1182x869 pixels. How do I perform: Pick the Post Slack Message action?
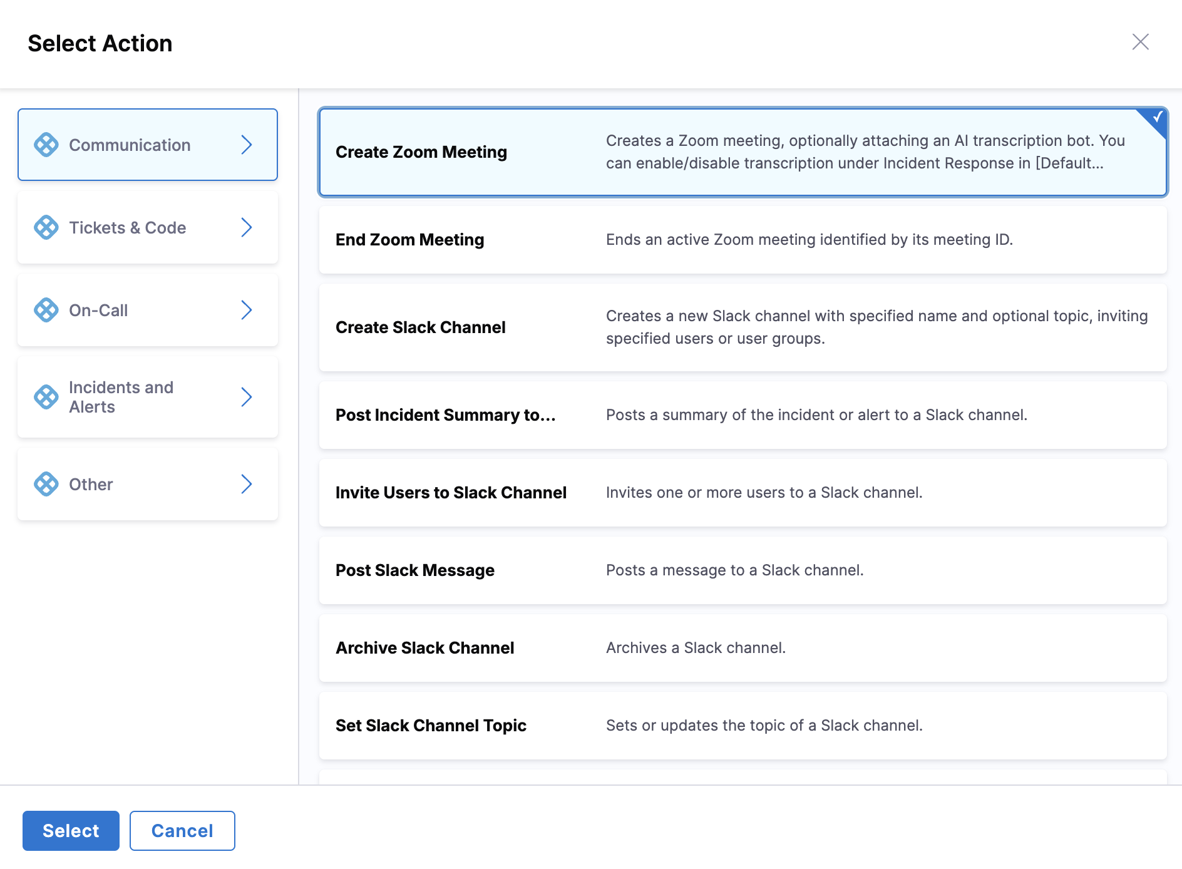[743, 570]
